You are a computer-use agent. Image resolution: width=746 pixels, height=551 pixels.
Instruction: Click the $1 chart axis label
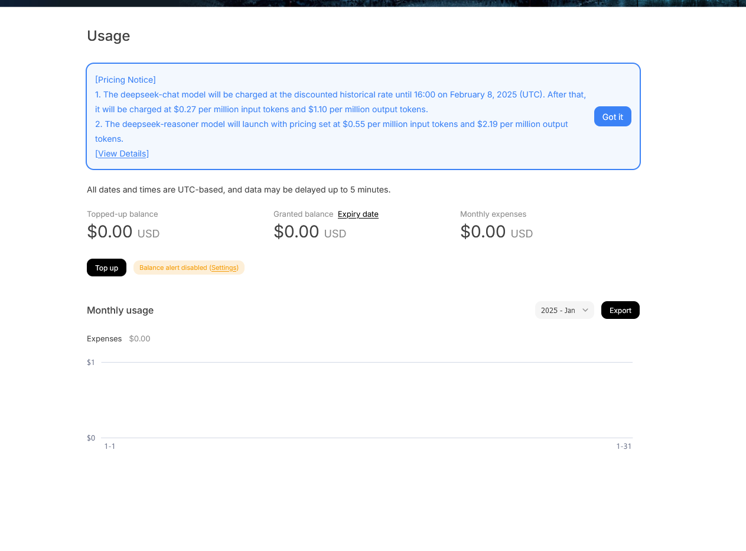tap(91, 362)
